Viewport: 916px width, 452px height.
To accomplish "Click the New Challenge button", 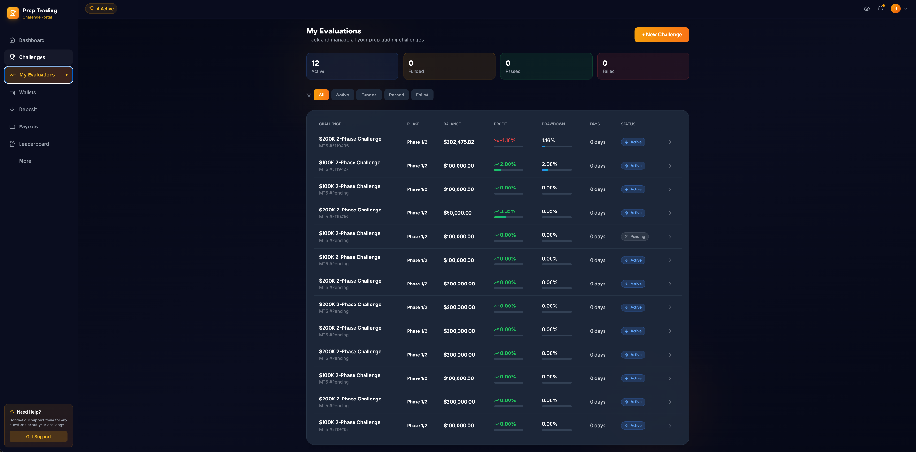I will [x=661, y=34].
